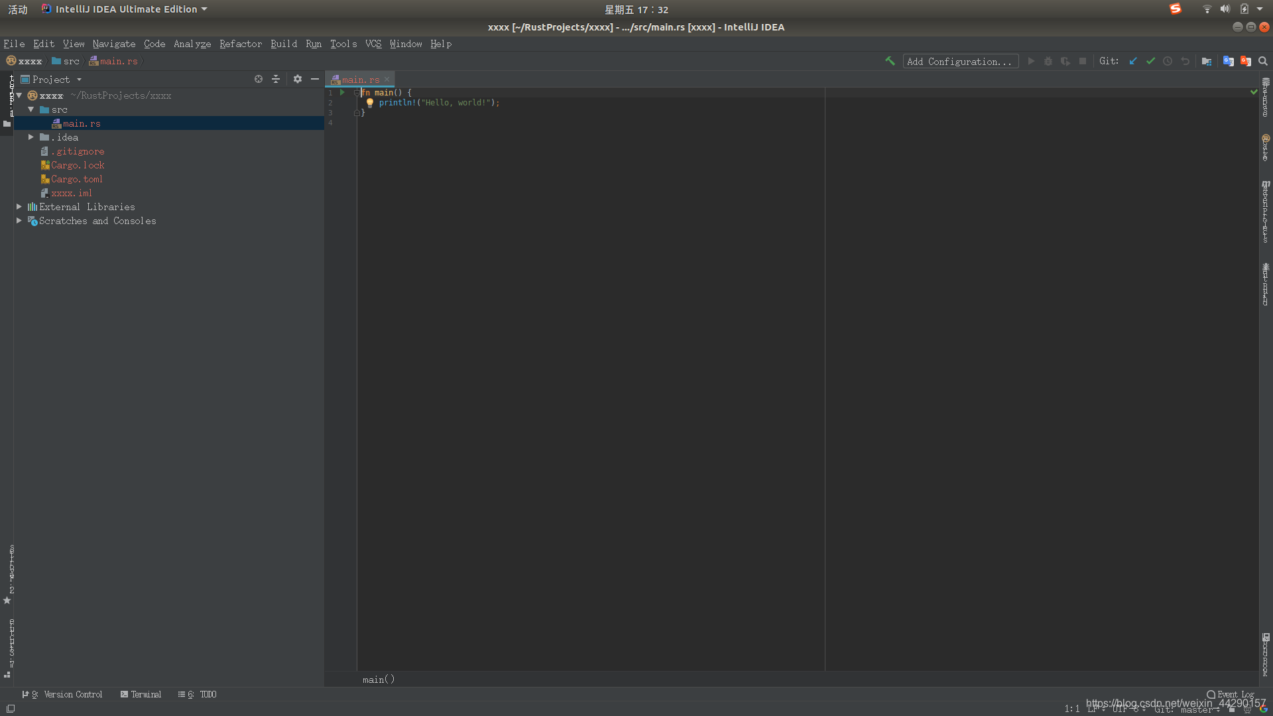Toggle the Project tool window side stripe button
Screen dimensions: 1273x716
pyautogui.click(x=7, y=103)
